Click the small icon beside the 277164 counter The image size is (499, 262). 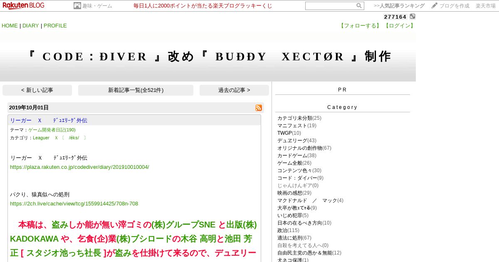click(x=413, y=16)
